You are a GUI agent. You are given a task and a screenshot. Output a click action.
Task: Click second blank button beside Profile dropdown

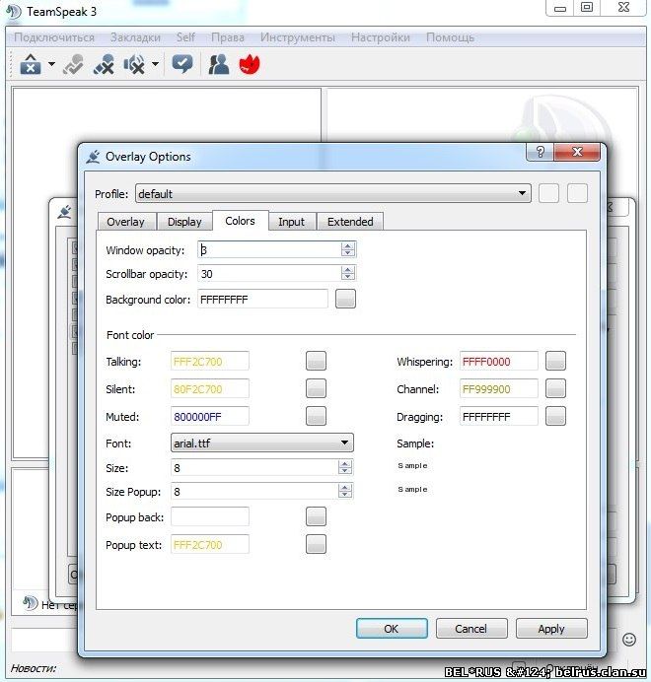577,193
